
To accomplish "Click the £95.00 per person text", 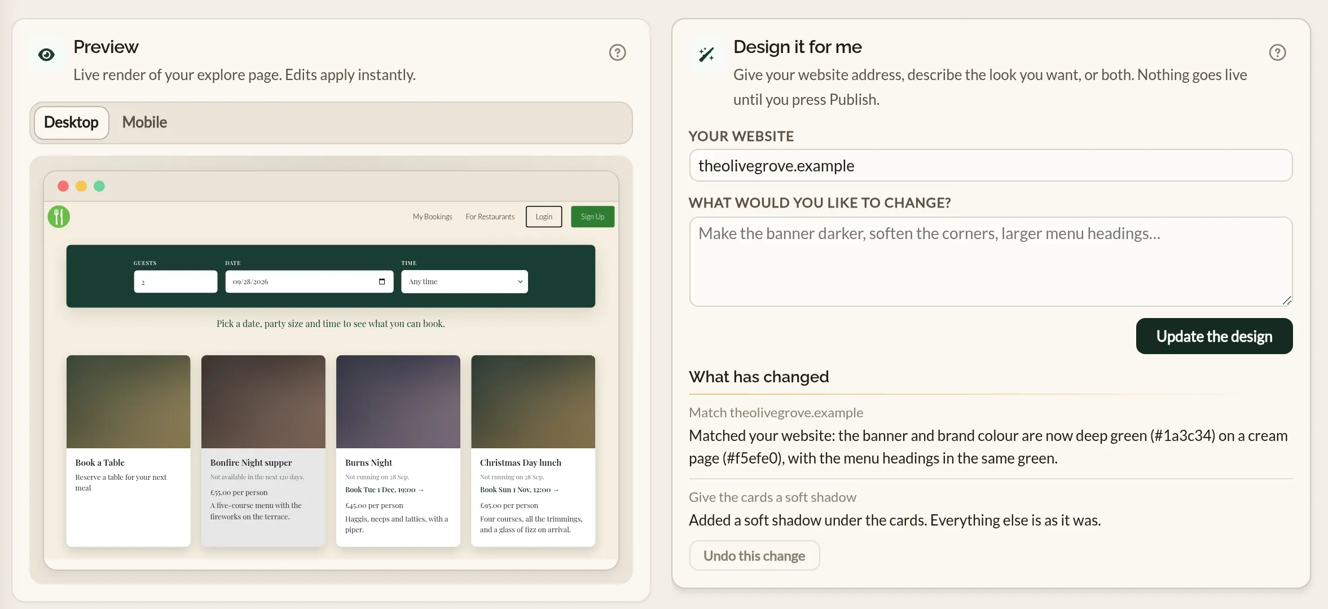I will pos(509,505).
